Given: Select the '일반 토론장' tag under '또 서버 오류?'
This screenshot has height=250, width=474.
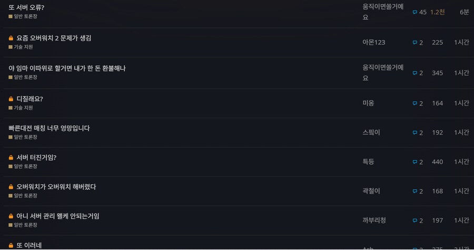Looking at the screenshot, I should click(25, 16).
